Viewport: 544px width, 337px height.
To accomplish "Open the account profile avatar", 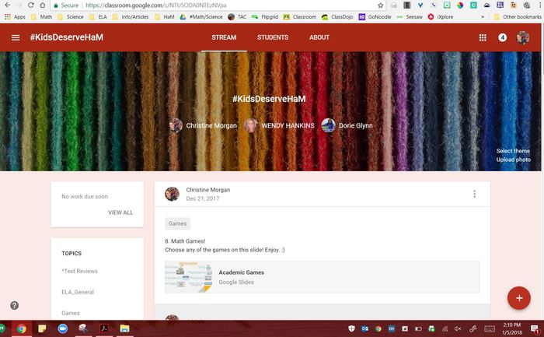I will click(x=523, y=37).
